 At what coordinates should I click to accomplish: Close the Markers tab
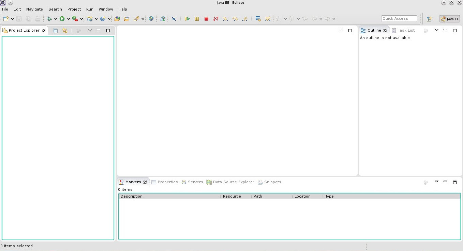pos(145,182)
